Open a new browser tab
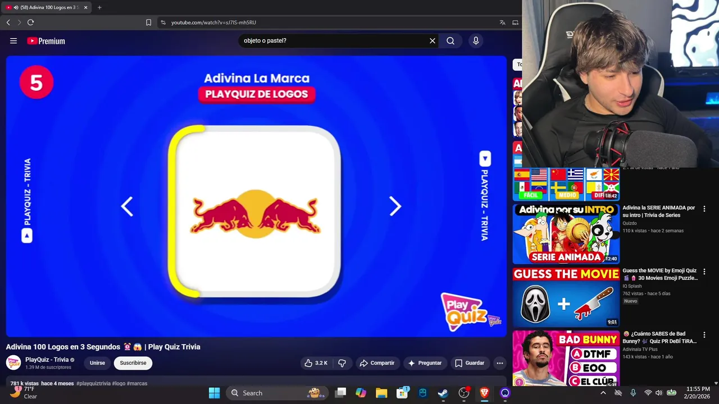Screen dimensions: 719x404 [x=99, y=7]
